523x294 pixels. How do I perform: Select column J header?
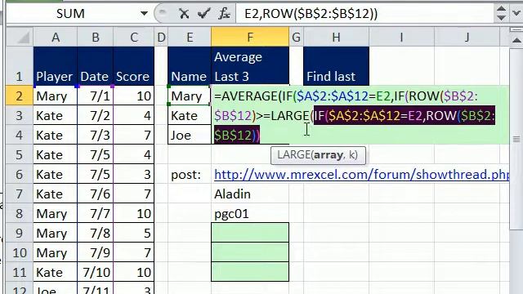467,38
